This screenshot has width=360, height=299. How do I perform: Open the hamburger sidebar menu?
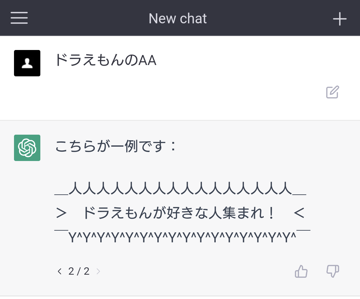(x=19, y=18)
